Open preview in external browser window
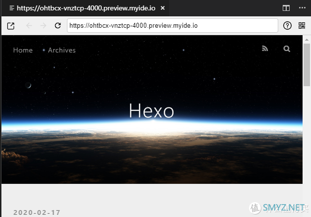Image resolution: width=311 pixels, height=217 pixels. coord(11,26)
